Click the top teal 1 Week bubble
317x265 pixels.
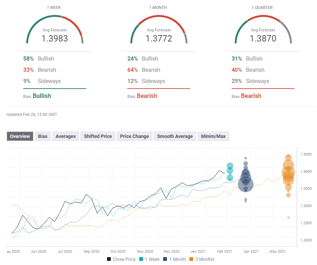pos(230,166)
